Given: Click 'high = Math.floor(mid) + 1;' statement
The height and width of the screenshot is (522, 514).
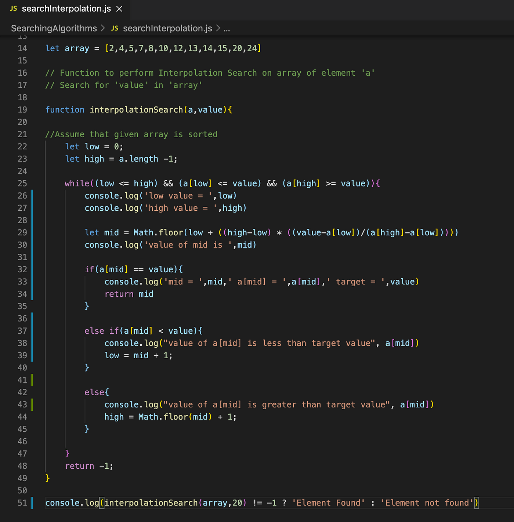Looking at the screenshot, I should (171, 417).
